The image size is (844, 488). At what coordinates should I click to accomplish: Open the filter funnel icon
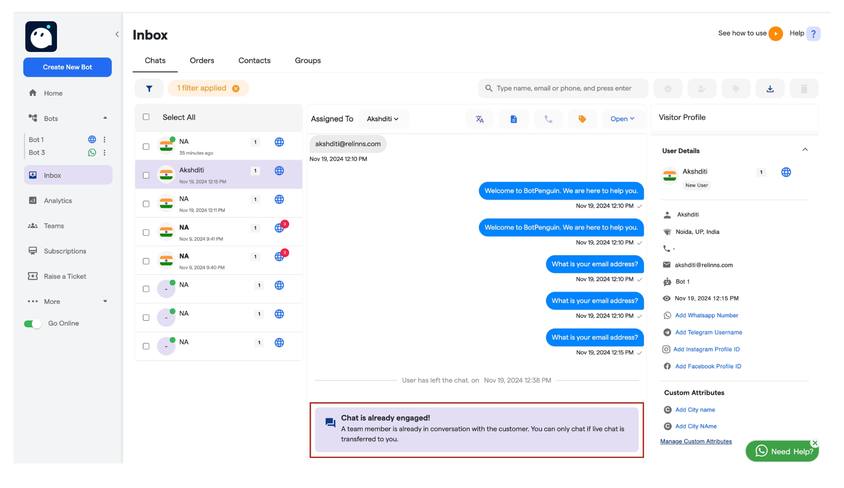pos(149,89)
